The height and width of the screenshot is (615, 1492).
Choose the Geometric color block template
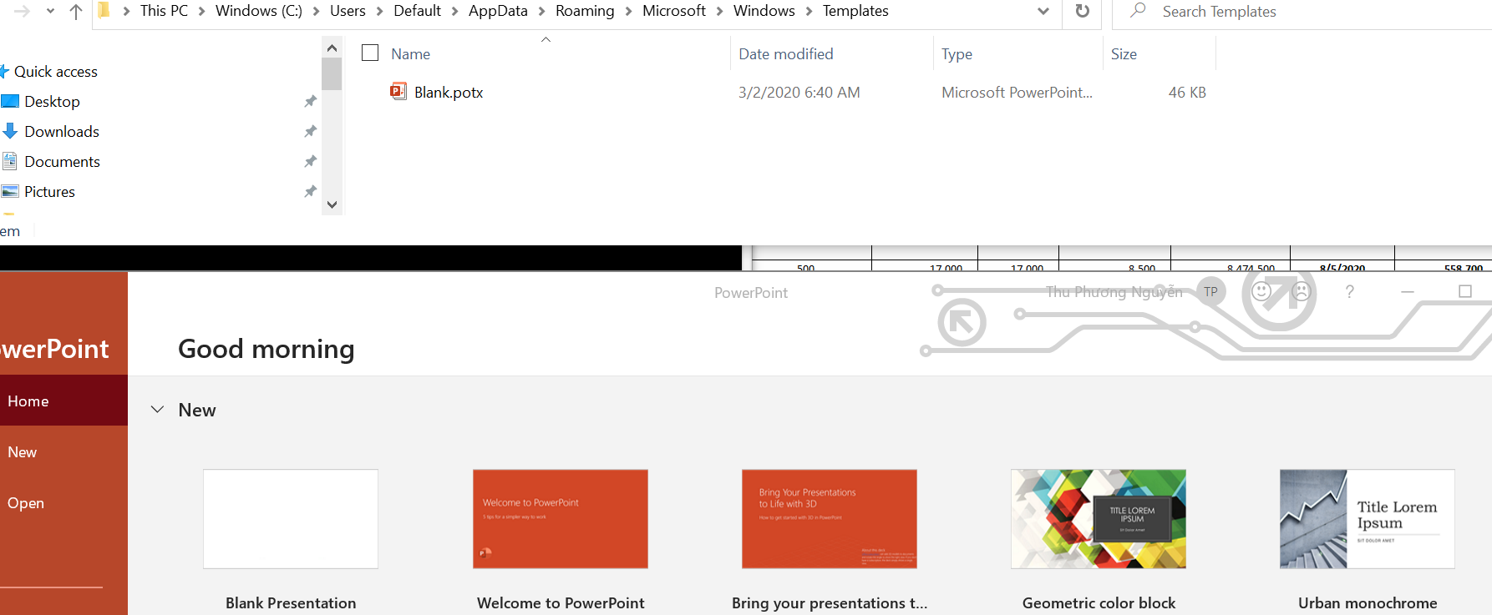(x=1099, y=519)
